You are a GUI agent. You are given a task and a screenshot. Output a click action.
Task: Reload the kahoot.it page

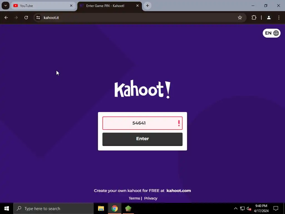pyautogui.click(x=26, y=18)
